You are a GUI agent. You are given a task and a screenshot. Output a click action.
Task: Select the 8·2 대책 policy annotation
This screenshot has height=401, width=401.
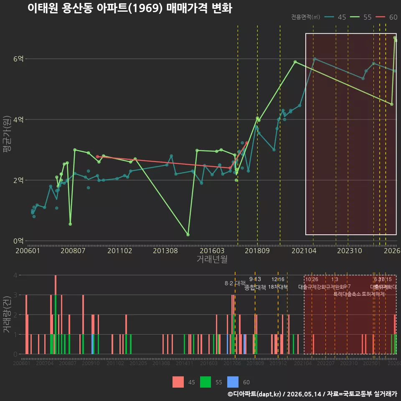click(235, 283)
